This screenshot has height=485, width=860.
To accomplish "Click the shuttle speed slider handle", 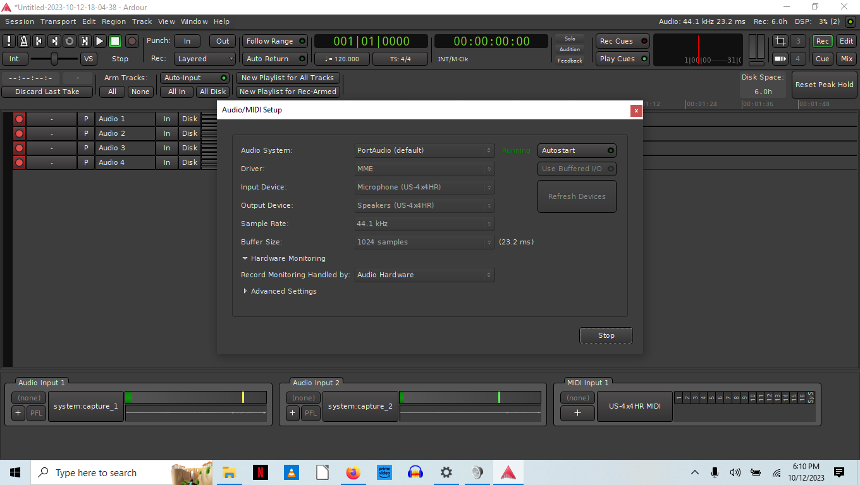I will pyautogui.click(x=54, y=59).
